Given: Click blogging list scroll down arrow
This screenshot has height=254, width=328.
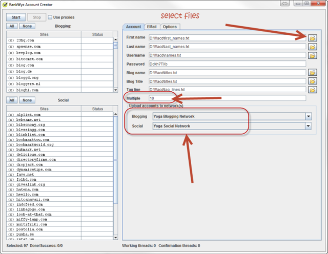Looking at the screenshot, I should click(x=115, y=90).
